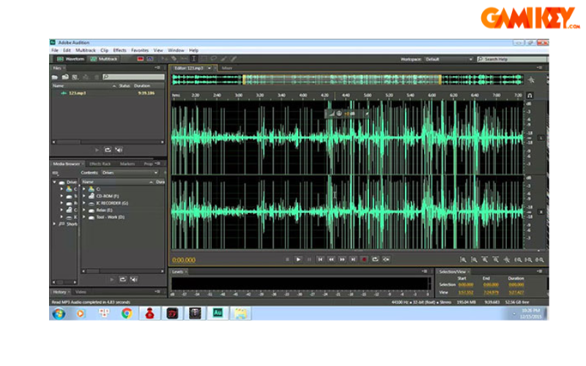This screenshot has height=366, width=586.
Task: Toggle left channel L button
Action: 541,138
